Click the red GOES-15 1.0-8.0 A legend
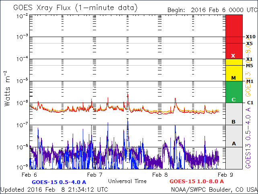Image resolution: width=258 pixels, height=194 pixels. click(197, 182)
